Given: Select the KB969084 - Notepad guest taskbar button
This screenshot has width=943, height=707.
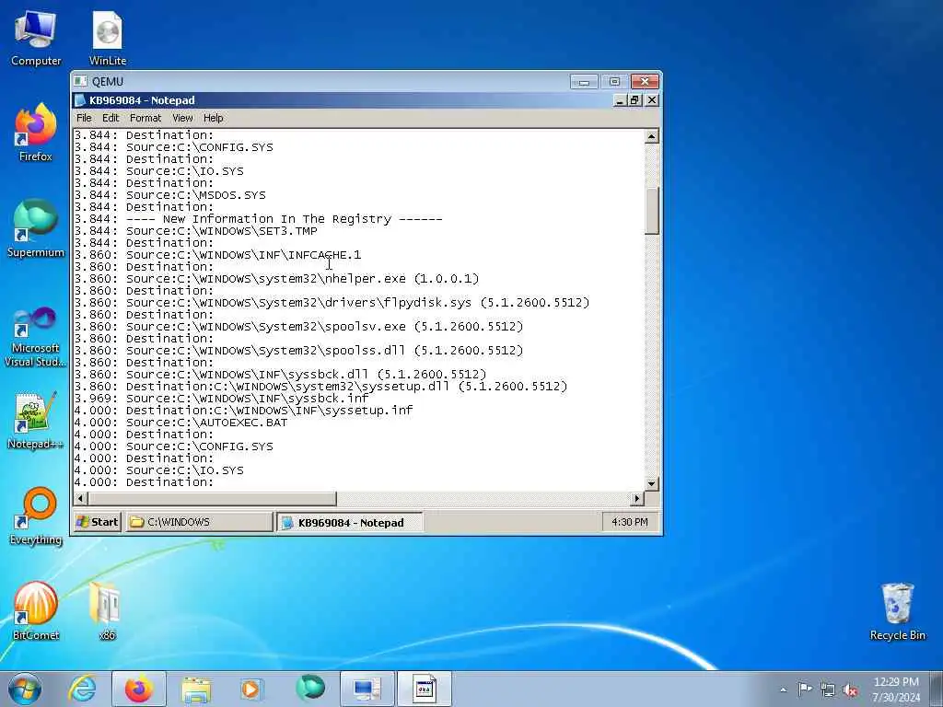Looking at the screenshot, I should [x=349, y=522].
